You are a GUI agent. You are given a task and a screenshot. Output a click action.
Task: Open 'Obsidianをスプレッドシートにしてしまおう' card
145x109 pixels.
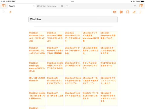109,83
